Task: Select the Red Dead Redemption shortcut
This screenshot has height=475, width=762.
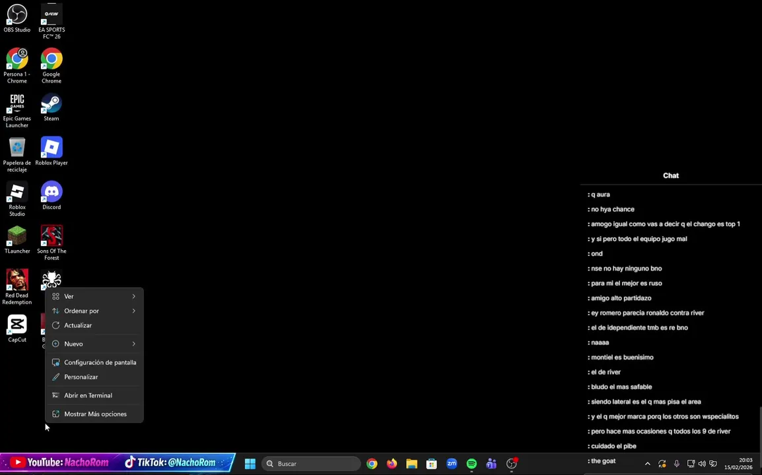Action: pos(17,287)
